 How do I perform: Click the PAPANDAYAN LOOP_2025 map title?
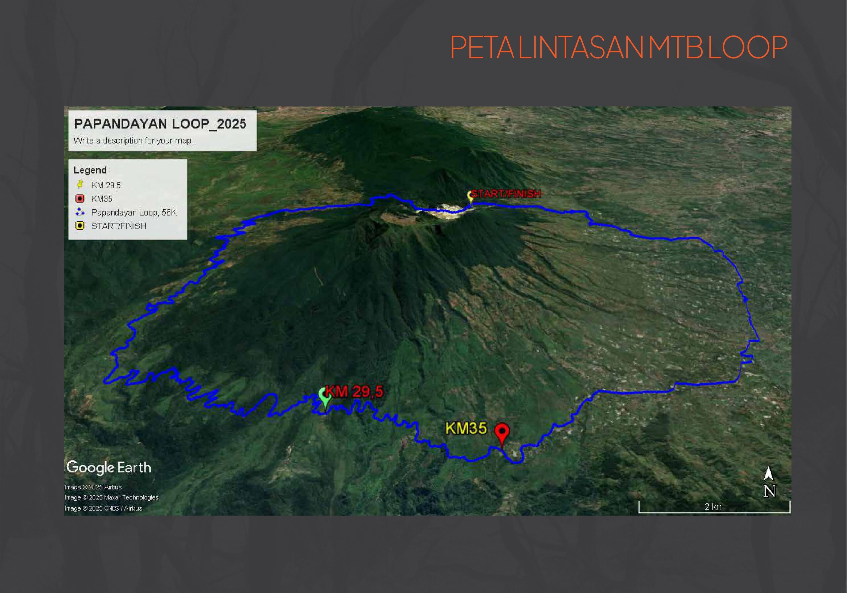(160, 124)
